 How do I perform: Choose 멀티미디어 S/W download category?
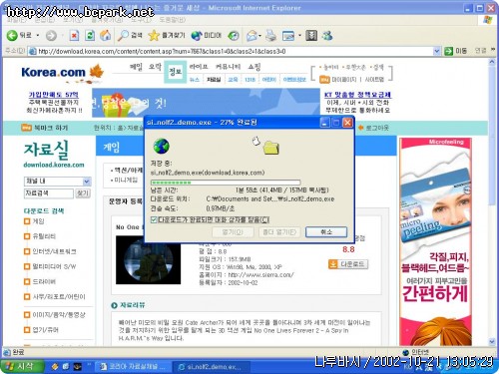(54, 266)
